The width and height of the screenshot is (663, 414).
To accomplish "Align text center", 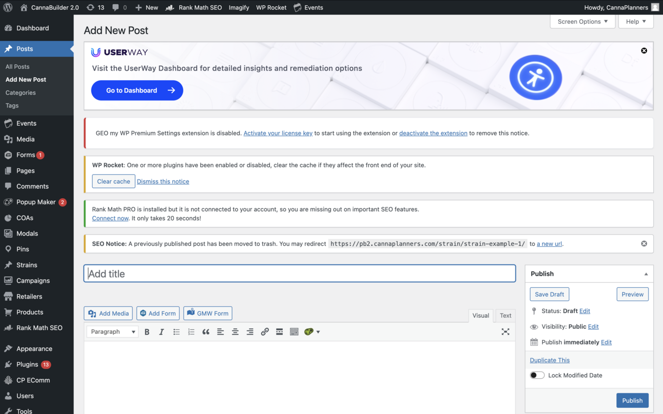I will coord(235,332).
